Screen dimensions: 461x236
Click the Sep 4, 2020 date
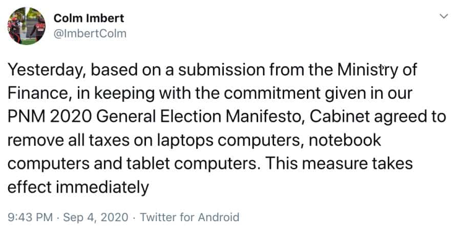[x=95, y=217]
